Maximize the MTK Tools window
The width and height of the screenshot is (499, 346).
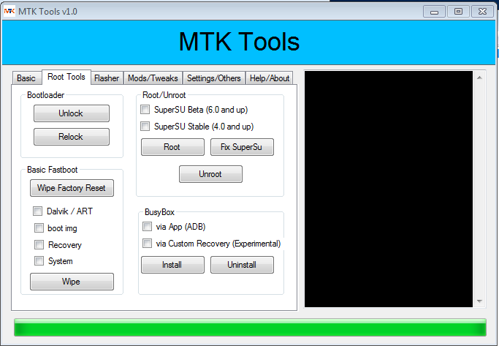(x=458, y=12)
